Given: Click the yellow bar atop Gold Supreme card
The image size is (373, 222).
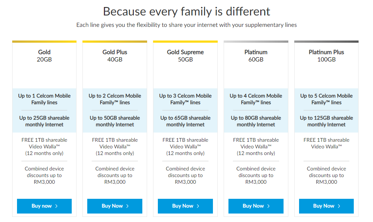Looking at the screenshot, I should [x=185, y=42].
